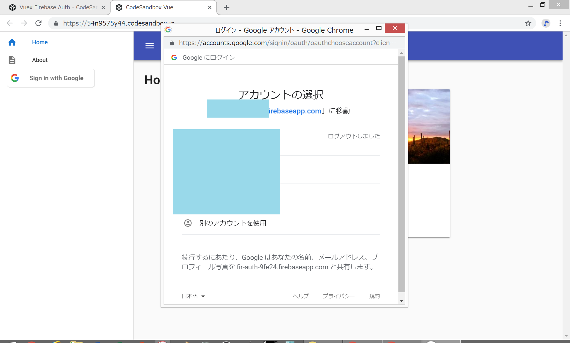Open the 日本語 language dropdown
This screenshot has height=343, width=570.
[193, 296]
